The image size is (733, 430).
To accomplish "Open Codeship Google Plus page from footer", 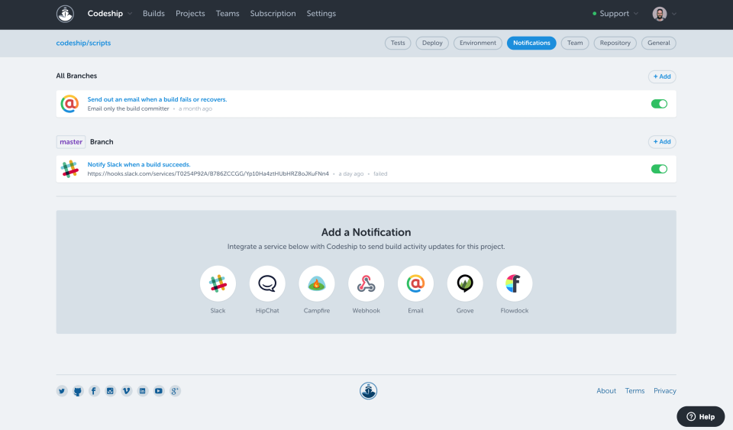I will [175, 391].
